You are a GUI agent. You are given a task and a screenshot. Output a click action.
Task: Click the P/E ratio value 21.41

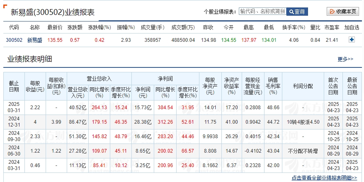pos(332,40)
